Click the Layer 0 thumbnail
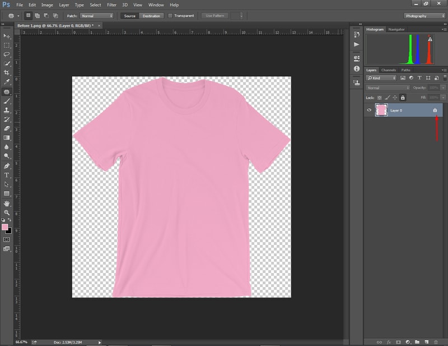 click(x=381, y=110)
